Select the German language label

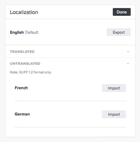pos(22,114)
